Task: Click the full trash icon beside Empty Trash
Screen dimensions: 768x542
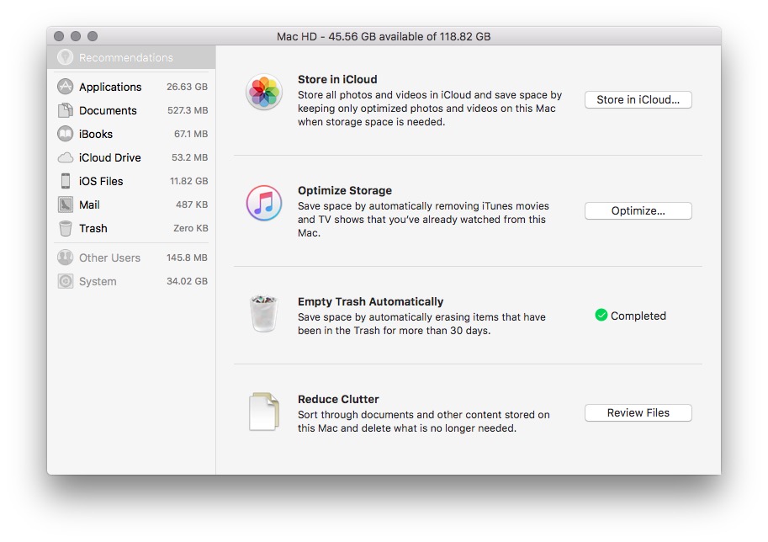Action: pyautogui.click(x=264, y=314)
